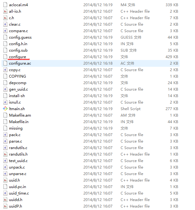Click the configure file icon

pos(5,57)
